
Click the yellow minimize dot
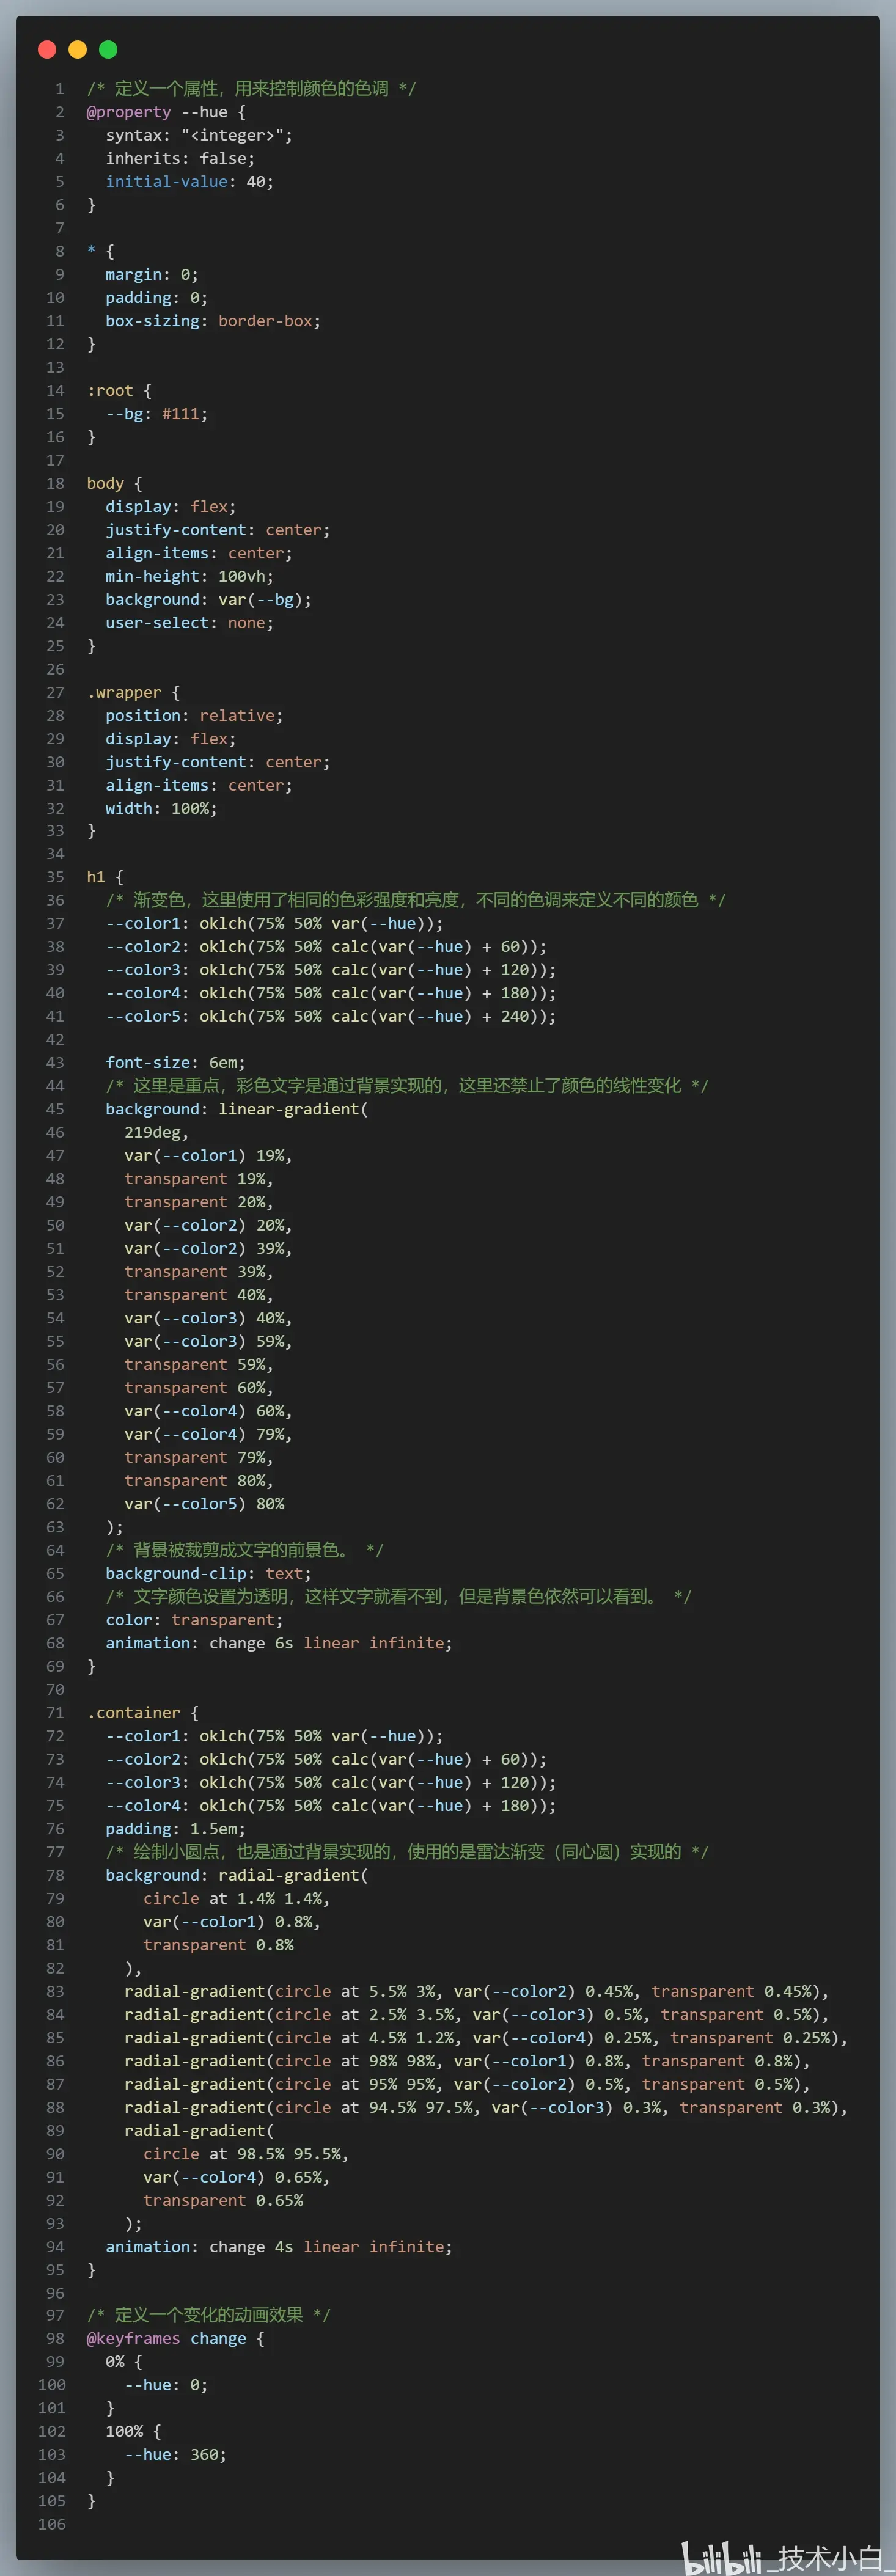(x=77, y=49)
